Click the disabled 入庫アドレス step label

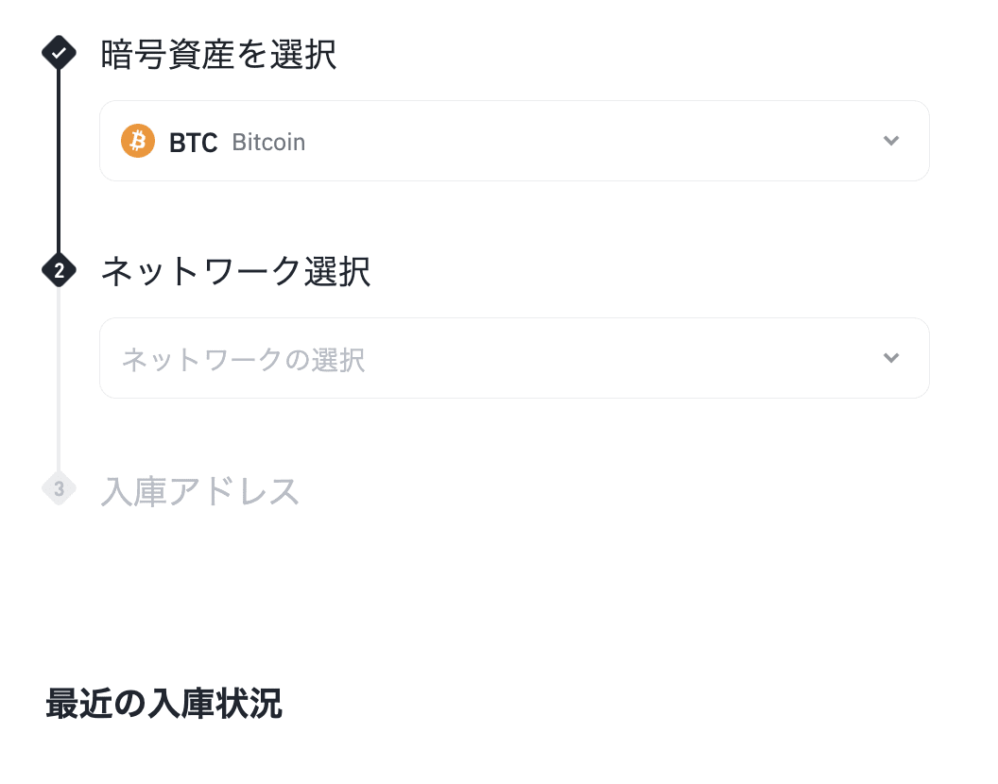pos(200,491)
